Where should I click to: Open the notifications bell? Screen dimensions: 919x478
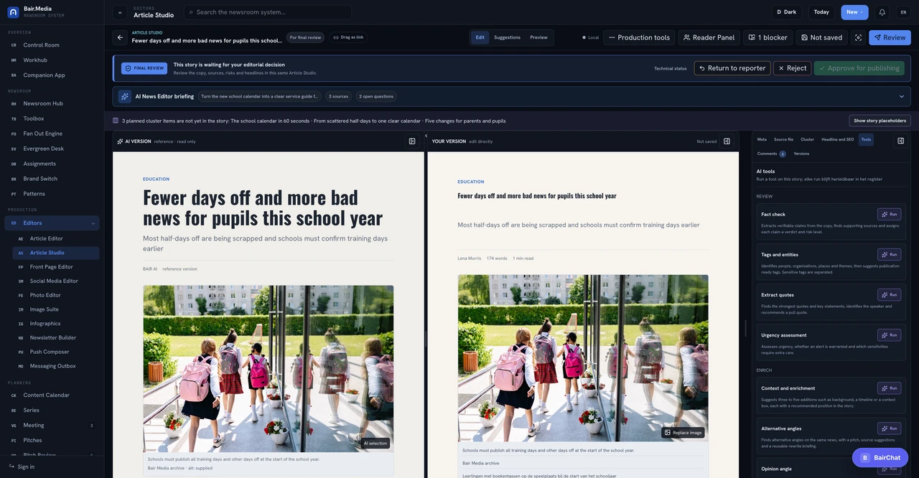click(882, 12)
